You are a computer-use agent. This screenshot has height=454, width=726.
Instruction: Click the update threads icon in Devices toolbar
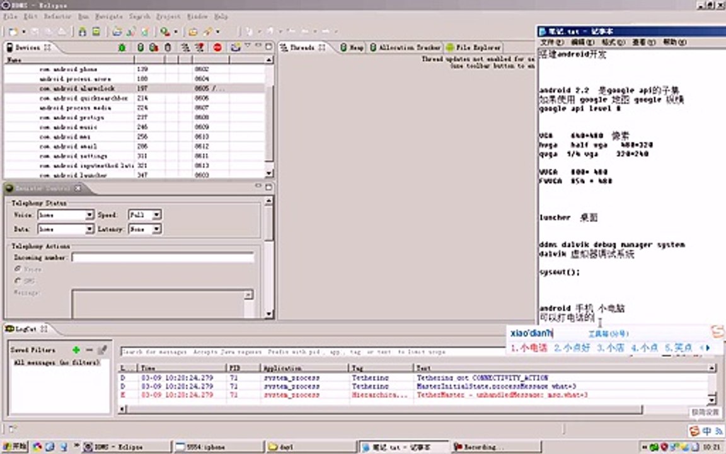click(185, 47)
